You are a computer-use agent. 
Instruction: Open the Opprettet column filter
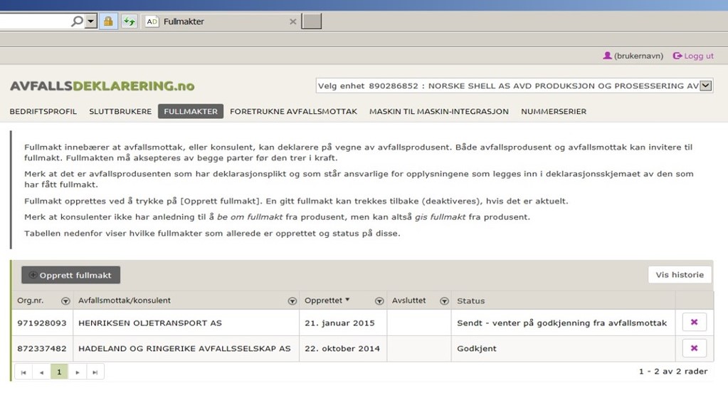[379, 301]
